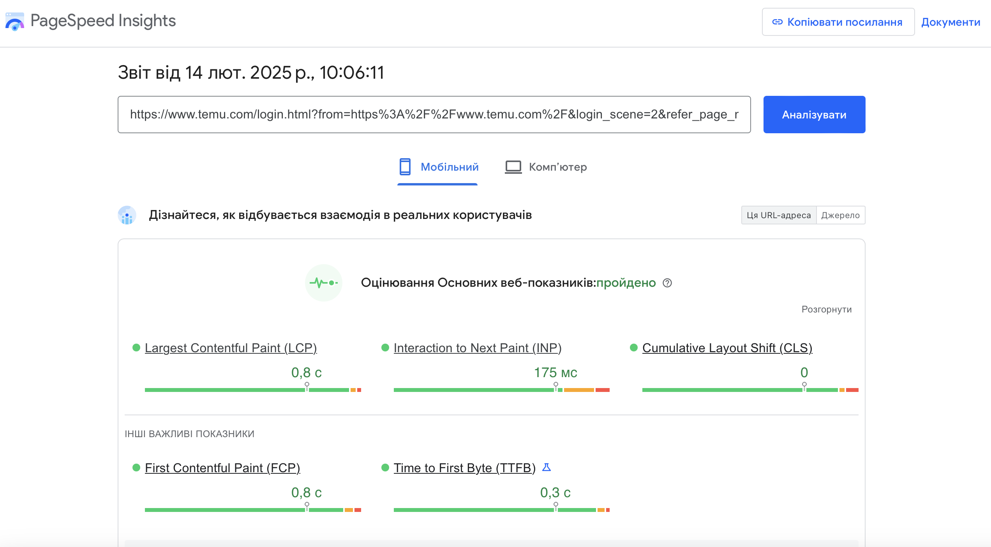Viewport: 991px width, 547px height.
Task: Select the Ця URL-адреса toggle option
Action: pos(778,215)
